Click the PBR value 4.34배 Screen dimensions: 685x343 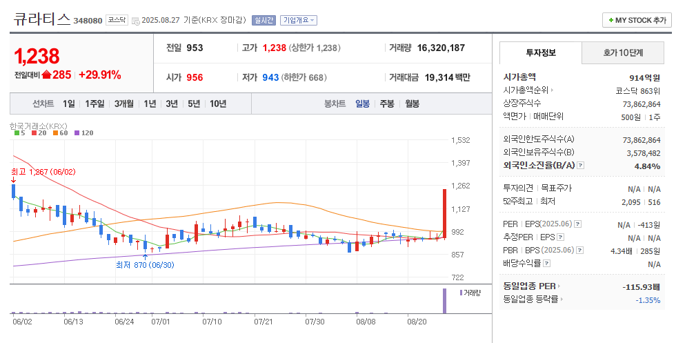pyautogui.click(x=622, y=251)
